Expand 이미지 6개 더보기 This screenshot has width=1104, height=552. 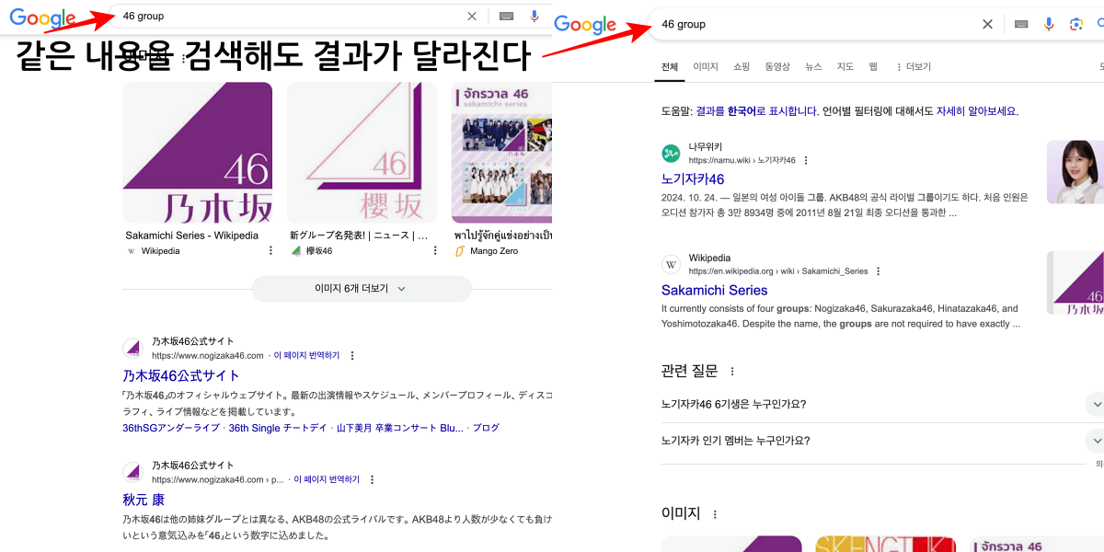[x=362, y=288]
